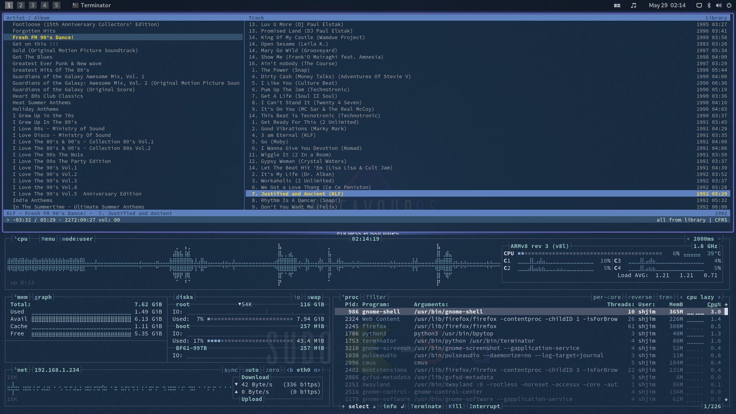
Task: Open the May 29 02:14 clock menu
Action: click(x=667, y=5)
